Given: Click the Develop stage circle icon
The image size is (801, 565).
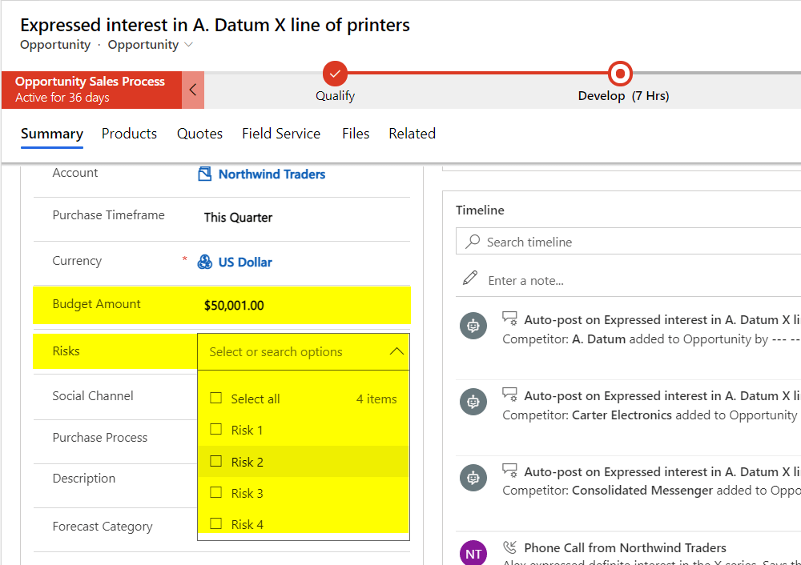Looking at the screenshot, I should (619, 74).
